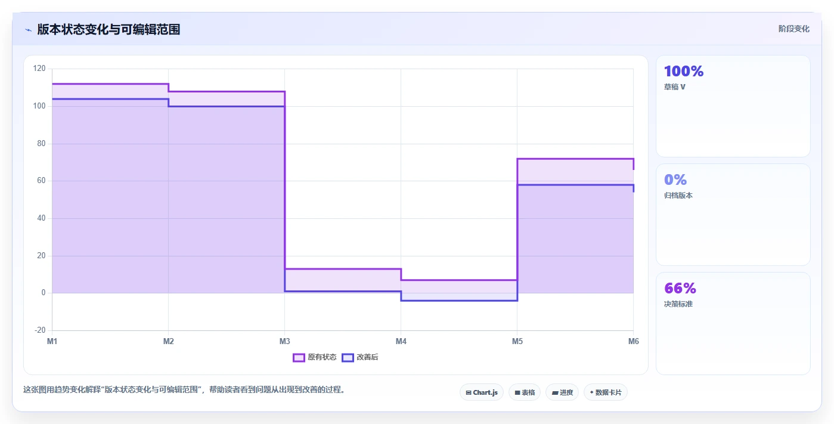
Task: Click the 66% value
Action: (680, 289)
